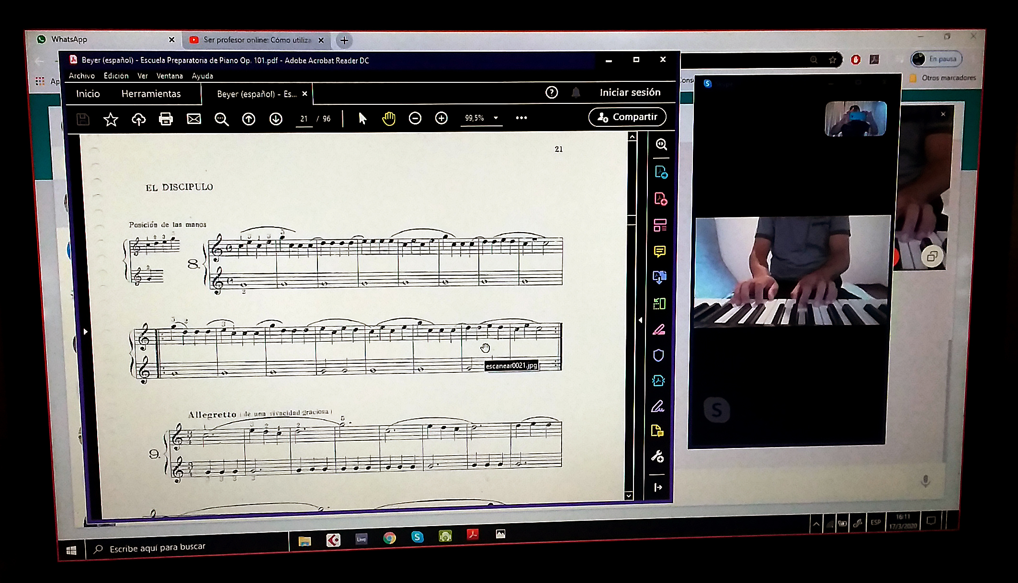Zoom in with the plus circle
This screenshot has width=1018, height=583.
pyautogui.click(x=441, y=118)
